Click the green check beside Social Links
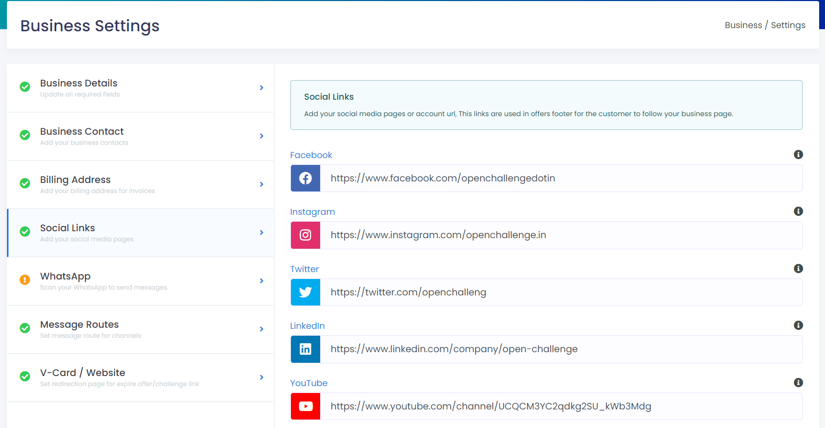The width and height of the screenshot is (825, 428). 25,231
